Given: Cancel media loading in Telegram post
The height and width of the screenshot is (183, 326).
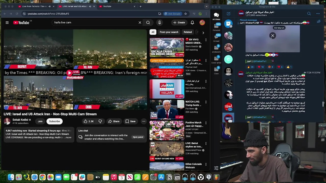Looking at the screenshot, I should click(273, 36).
